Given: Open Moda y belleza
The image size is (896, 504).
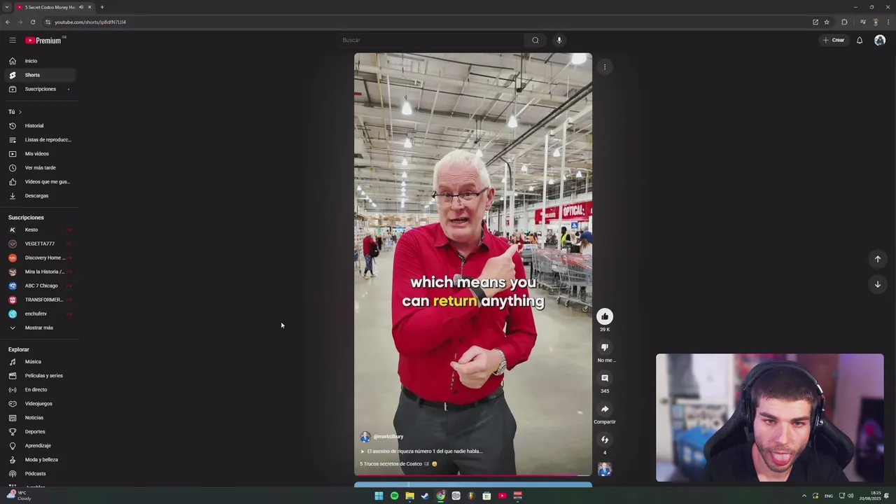Looking at the screenshot, I should (39, 460).
